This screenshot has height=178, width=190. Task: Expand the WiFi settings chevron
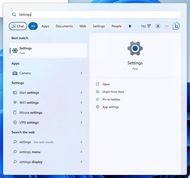click(81, 103)
